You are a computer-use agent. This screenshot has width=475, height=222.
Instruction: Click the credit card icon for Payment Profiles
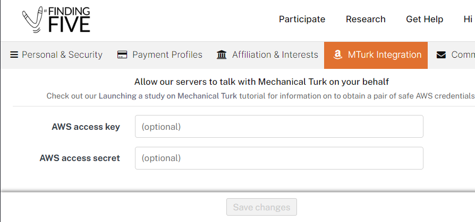[122, 55]
